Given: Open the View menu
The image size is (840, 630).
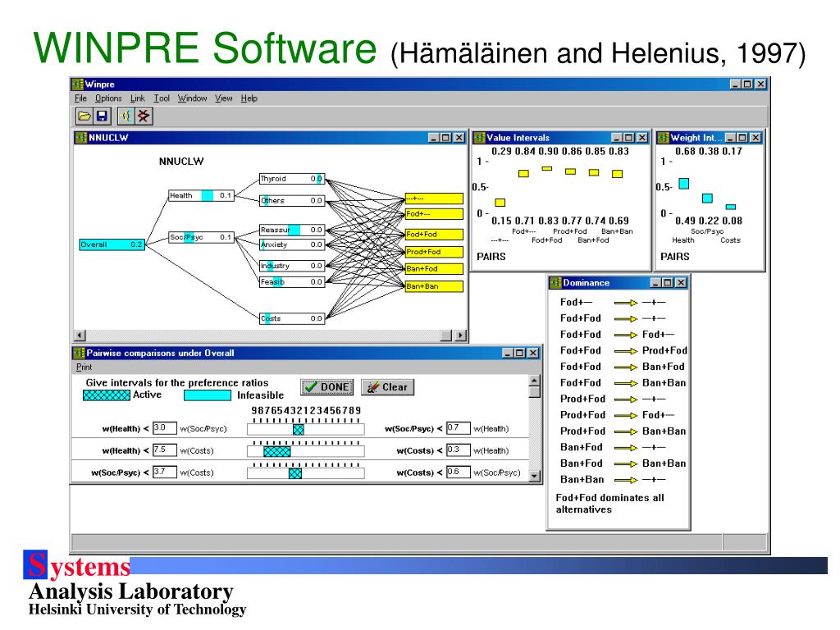Looking at the screenshot, I should (223, 98).
